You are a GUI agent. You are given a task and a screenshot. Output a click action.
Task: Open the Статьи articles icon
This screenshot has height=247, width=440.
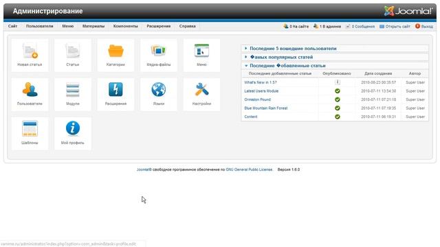[73, 55]
